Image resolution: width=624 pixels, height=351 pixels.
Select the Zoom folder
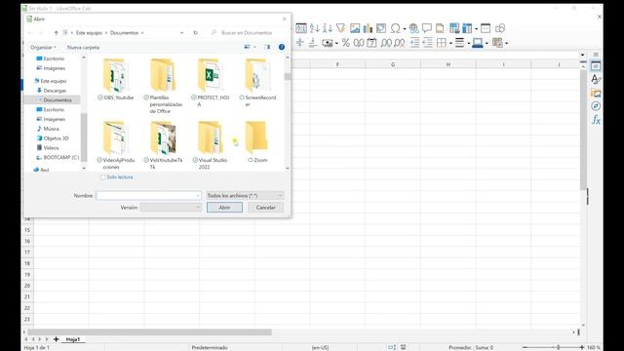coord(257,141)
